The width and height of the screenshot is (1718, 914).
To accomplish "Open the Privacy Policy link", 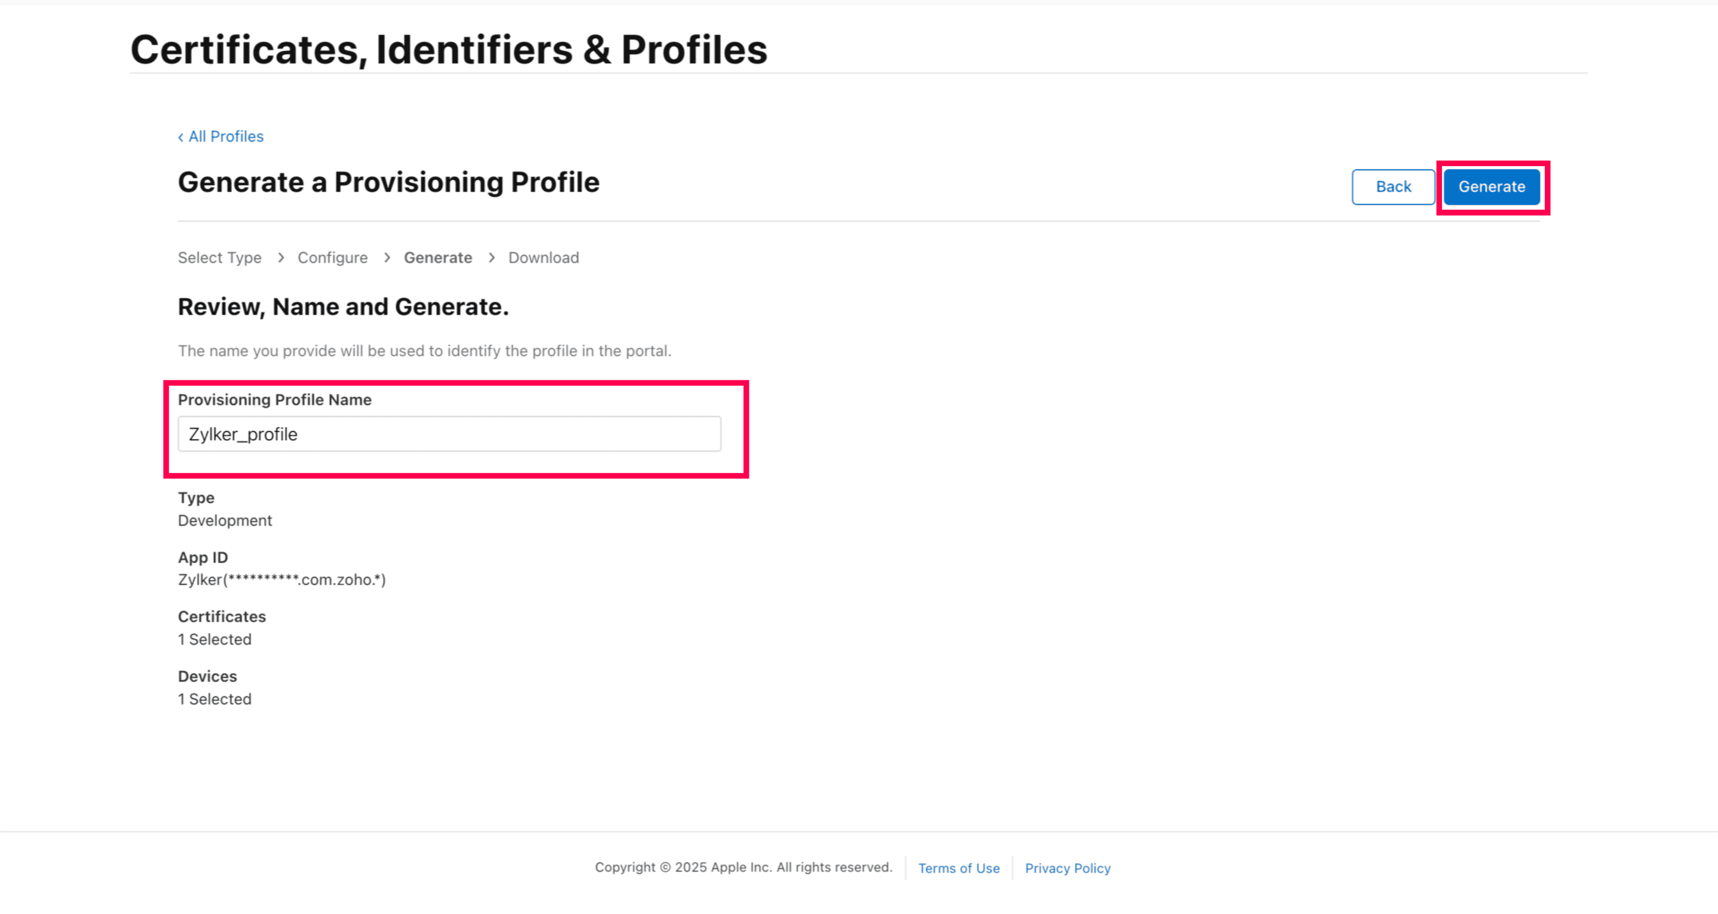I will [1067, 868].
